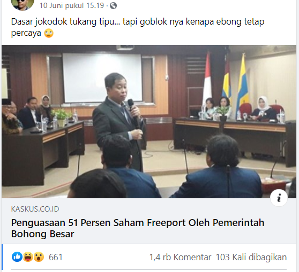This screenshot has height=272, width=299.
Task: Click the poster's profile picture
Action: pos(23,4)
